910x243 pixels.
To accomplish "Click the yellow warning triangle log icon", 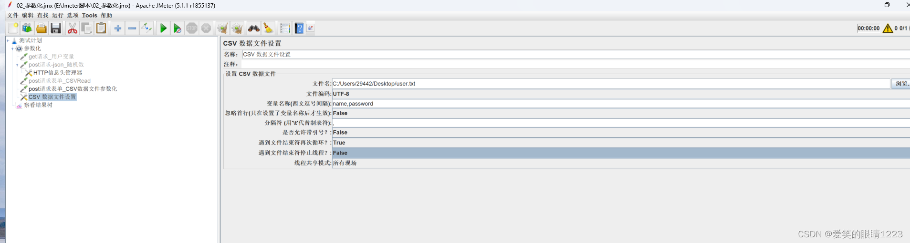I will pyautogui.click(x=888, y=29).
